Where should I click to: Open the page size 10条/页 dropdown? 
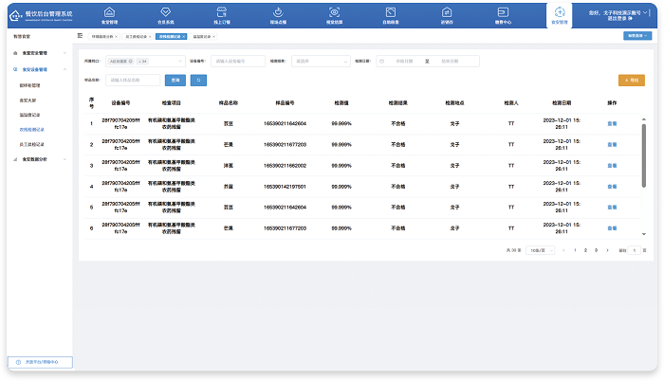540,250
